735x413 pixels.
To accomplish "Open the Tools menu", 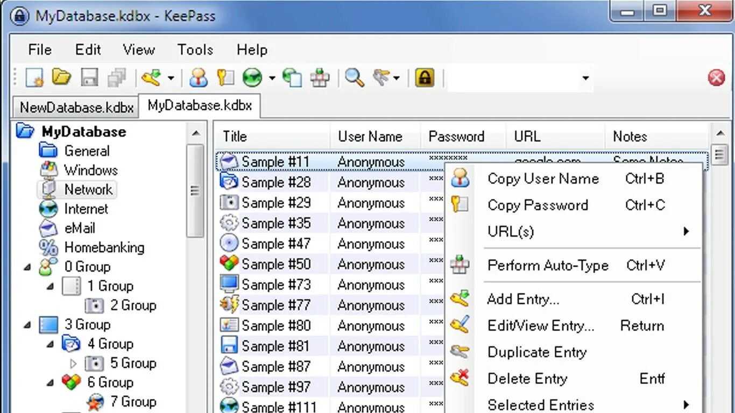I will tap(195, 49).
